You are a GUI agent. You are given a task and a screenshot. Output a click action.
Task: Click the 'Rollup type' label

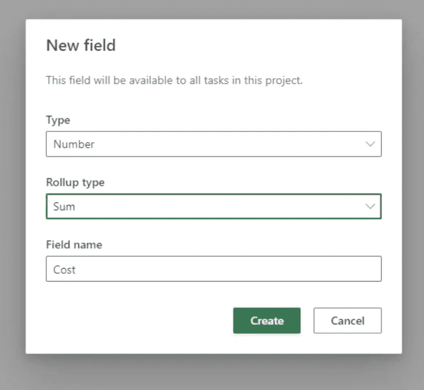point(75,182)
